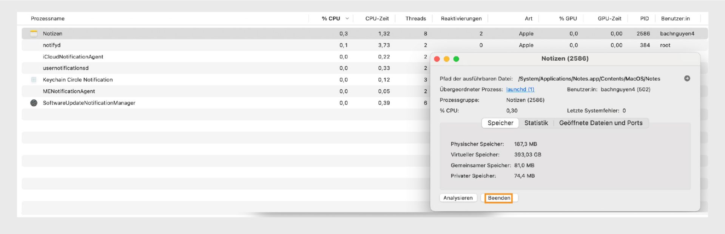Click the arrow icon to reveal executable path
Screen dimensions: 725x234
click(x=687, y=78)
